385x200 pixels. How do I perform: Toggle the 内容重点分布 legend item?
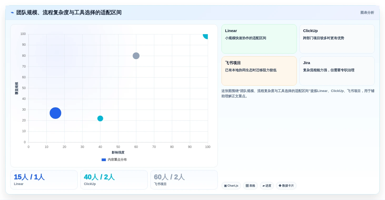click(114, 160)
